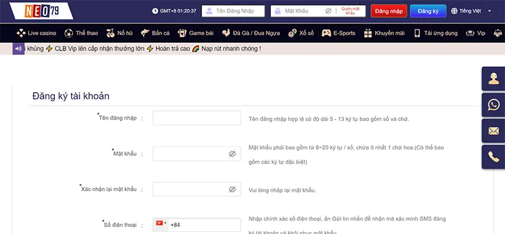Click the user icon in header login field
The image size is (505, 234).
(209, 11)
